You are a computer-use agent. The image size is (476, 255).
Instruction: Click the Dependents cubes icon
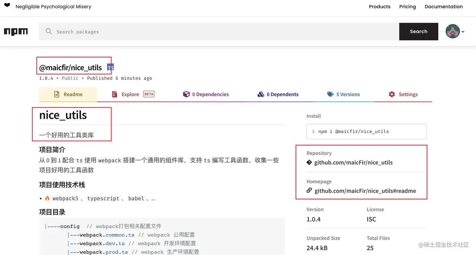[x=261, y=94]
